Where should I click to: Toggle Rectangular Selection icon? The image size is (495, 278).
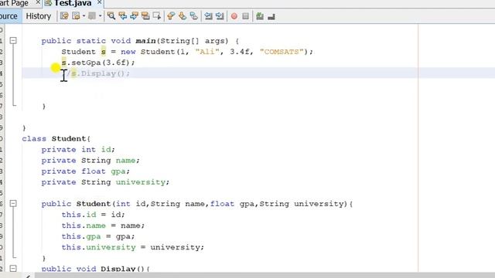pyautogui.click(x=156, y=16)
